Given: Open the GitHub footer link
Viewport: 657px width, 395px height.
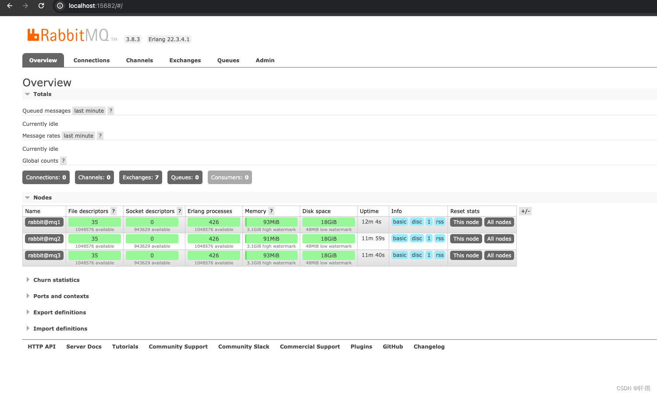Looking at the screenshot, I should (x=393, y=347).
